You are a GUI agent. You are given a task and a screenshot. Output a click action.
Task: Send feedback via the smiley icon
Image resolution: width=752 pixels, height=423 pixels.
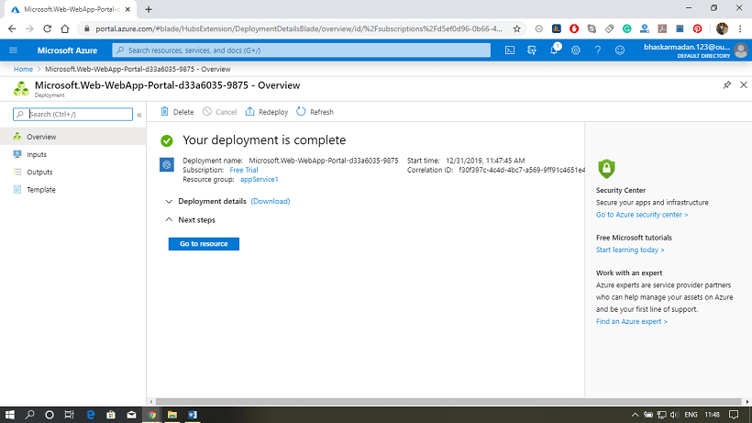coord(620,50)
